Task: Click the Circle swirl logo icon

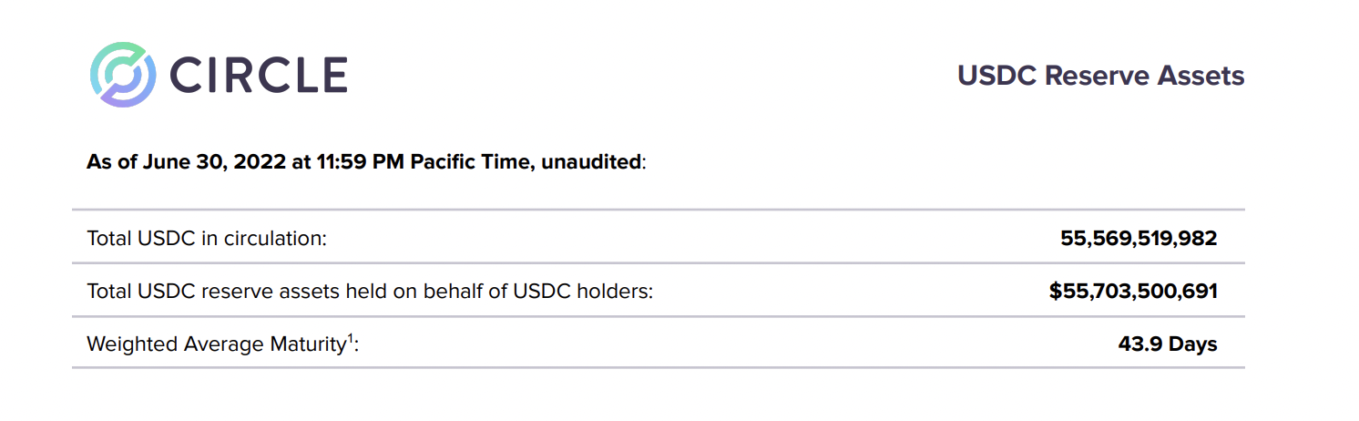Action: tap(124, 74)
